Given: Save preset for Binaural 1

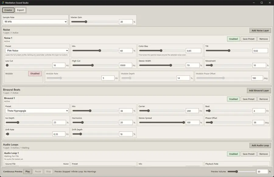Looking at the screenshot, I should (x=248, y=99).
